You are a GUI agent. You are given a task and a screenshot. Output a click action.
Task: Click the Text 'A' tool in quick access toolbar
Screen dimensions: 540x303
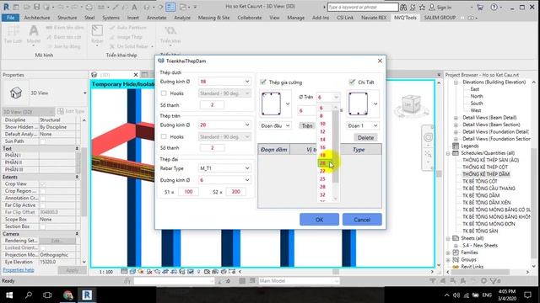tap(134, 7)
